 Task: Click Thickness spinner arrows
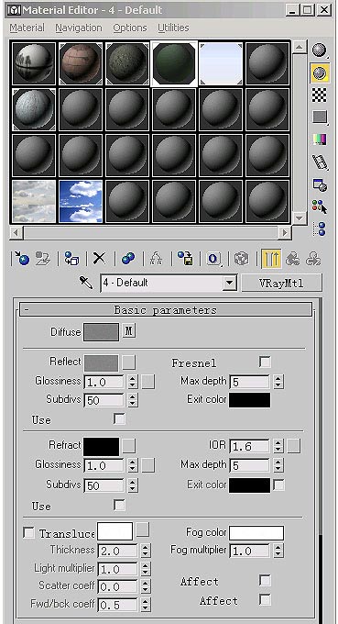[146, 552]
